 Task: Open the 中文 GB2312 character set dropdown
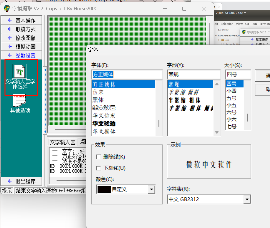pyautogui.click(x=247, y=199)
